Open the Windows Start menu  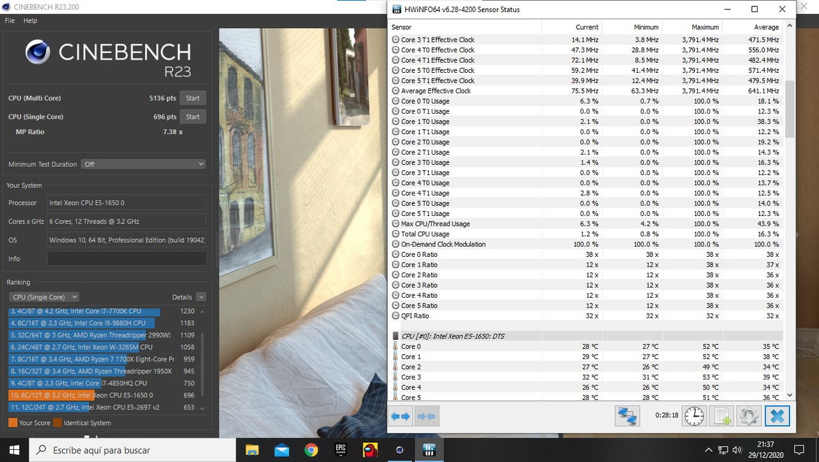(14, 450)
